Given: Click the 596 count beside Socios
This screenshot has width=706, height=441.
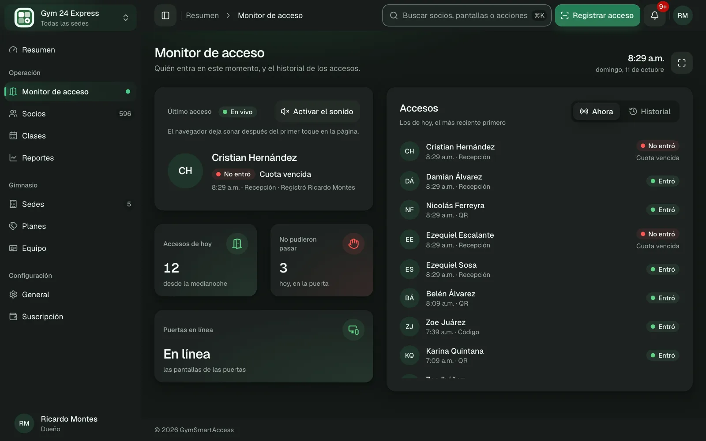Looking at the screenshot, I should [x=125, y=114].
